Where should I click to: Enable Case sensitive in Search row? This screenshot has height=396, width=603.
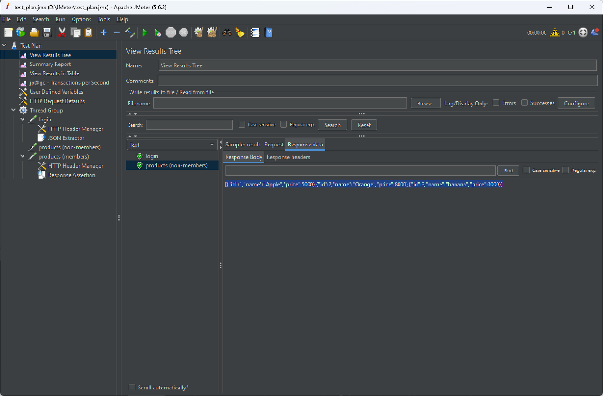click(242, 124)
